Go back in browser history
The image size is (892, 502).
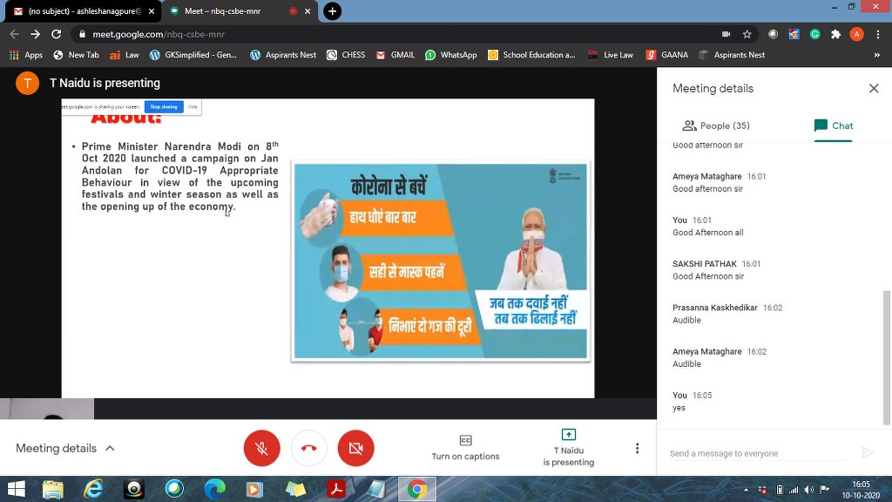coord(14,34)
